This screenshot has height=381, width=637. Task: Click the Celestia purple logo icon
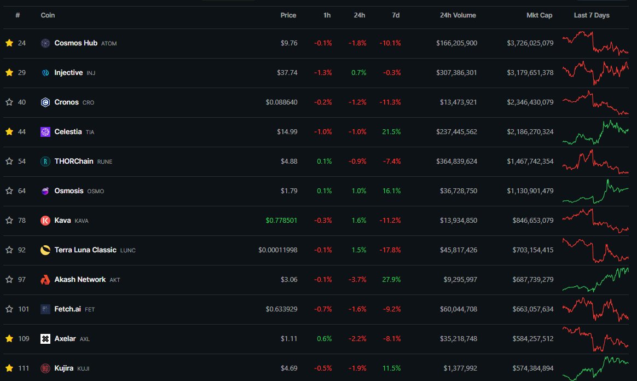(45, 131)
